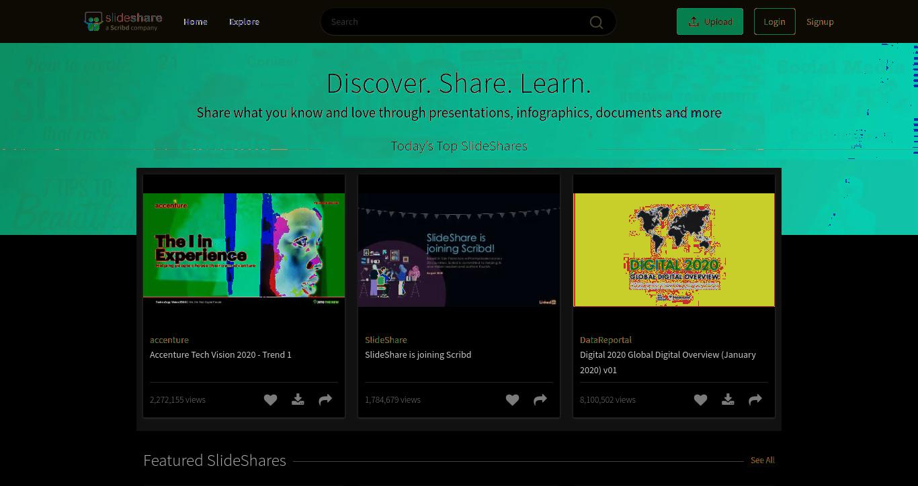Screen dimensions: 918x486
Task: Click the Upload button
Action: tap(710, 21)
